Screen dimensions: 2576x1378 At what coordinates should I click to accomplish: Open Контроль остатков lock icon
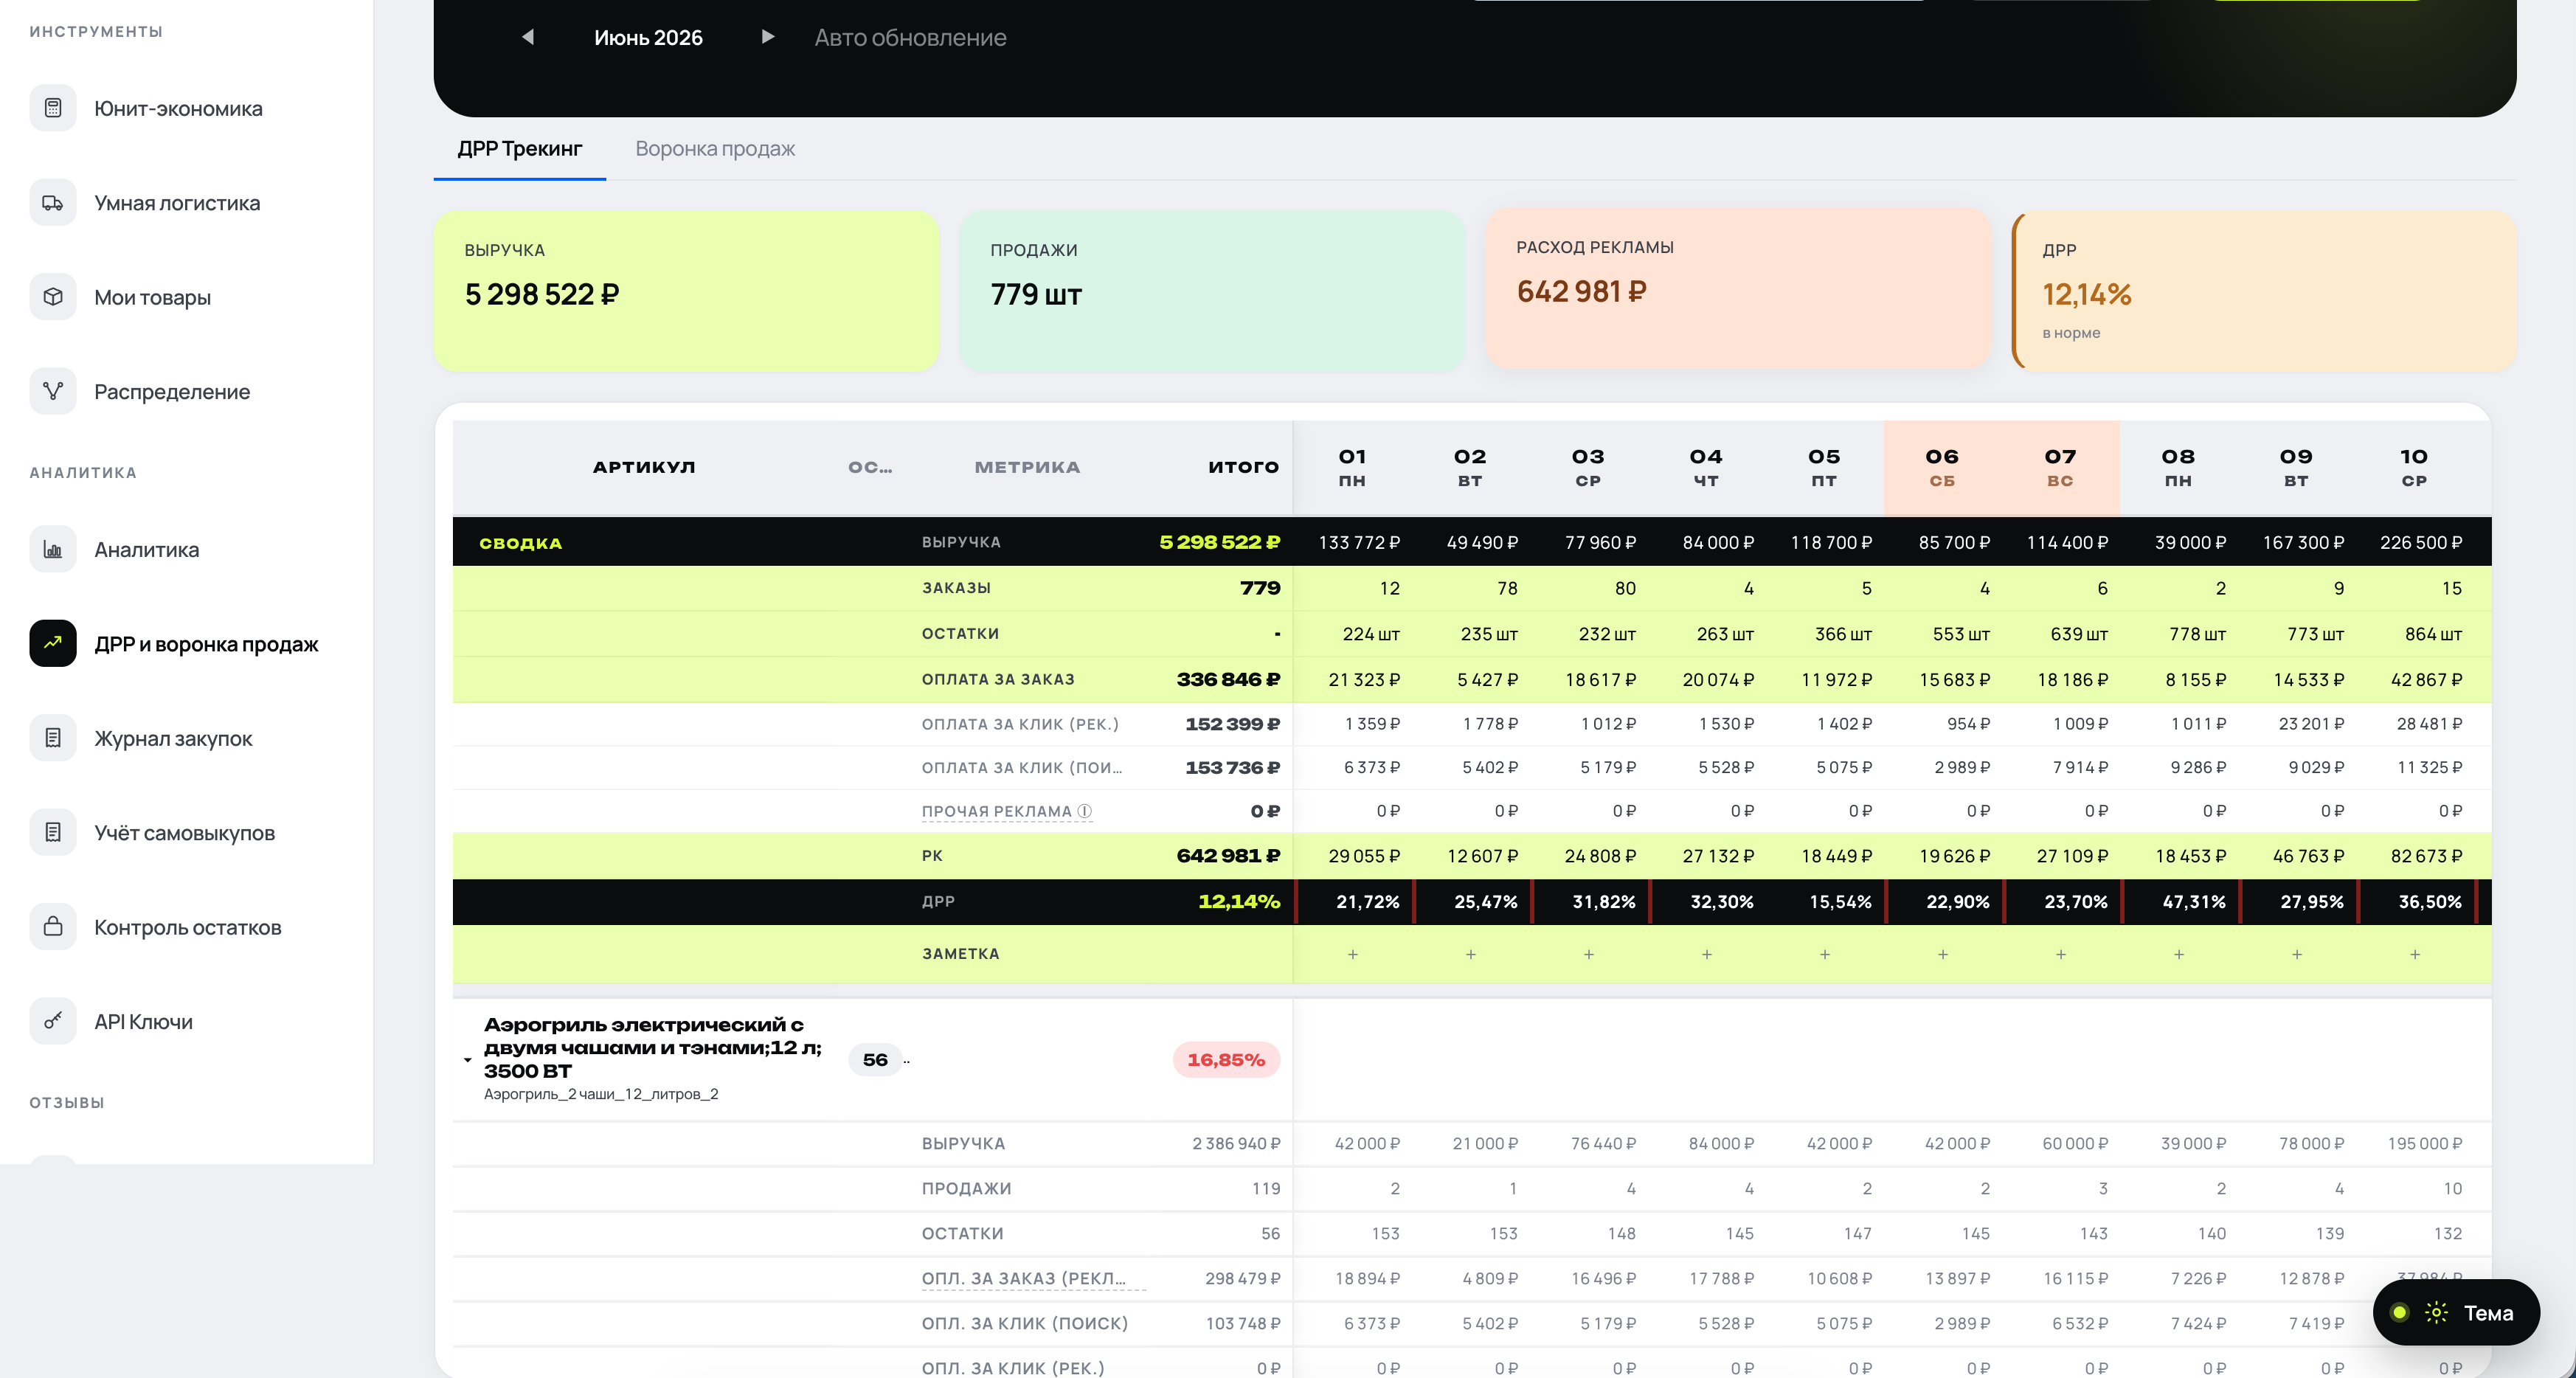[x=53, y=927]
